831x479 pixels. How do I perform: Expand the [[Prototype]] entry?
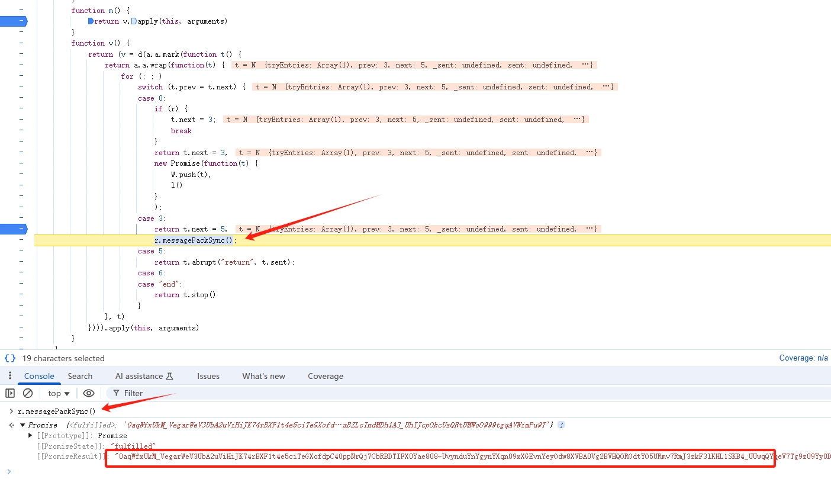tap(31, 436)
